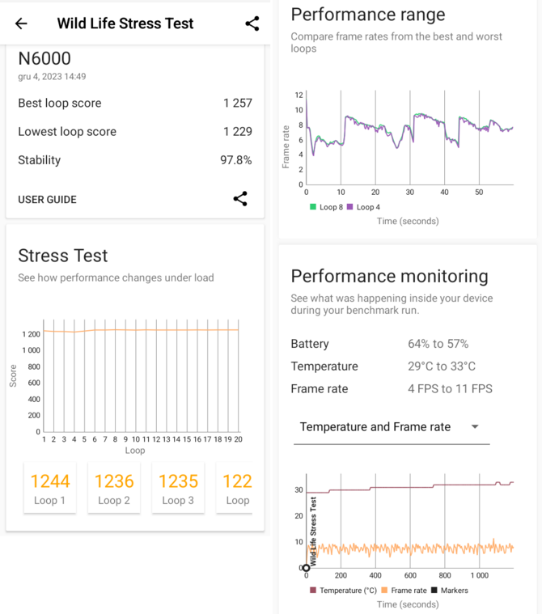Click the Battery label
Image resolution: width=542 pixels, height=614 pixels.
[310, 344]
